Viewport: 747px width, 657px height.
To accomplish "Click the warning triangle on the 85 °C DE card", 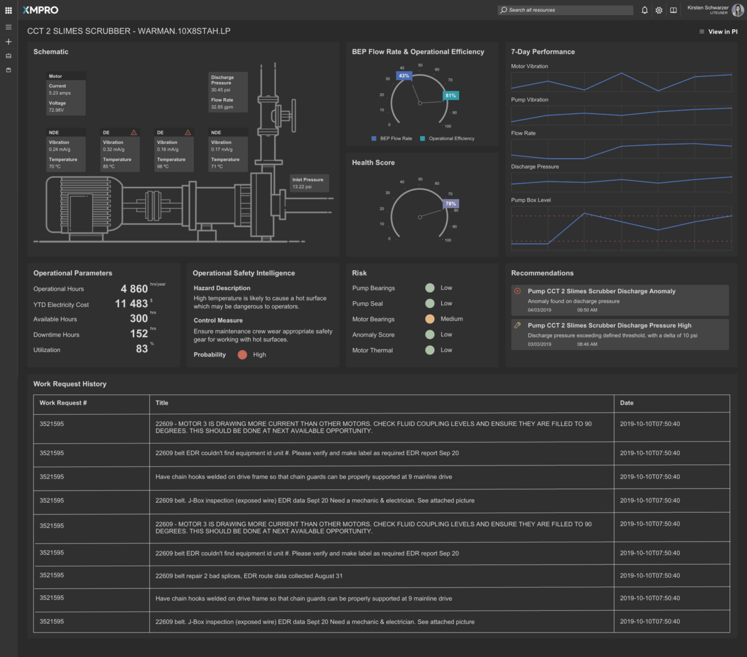I will tap(134, 132).
